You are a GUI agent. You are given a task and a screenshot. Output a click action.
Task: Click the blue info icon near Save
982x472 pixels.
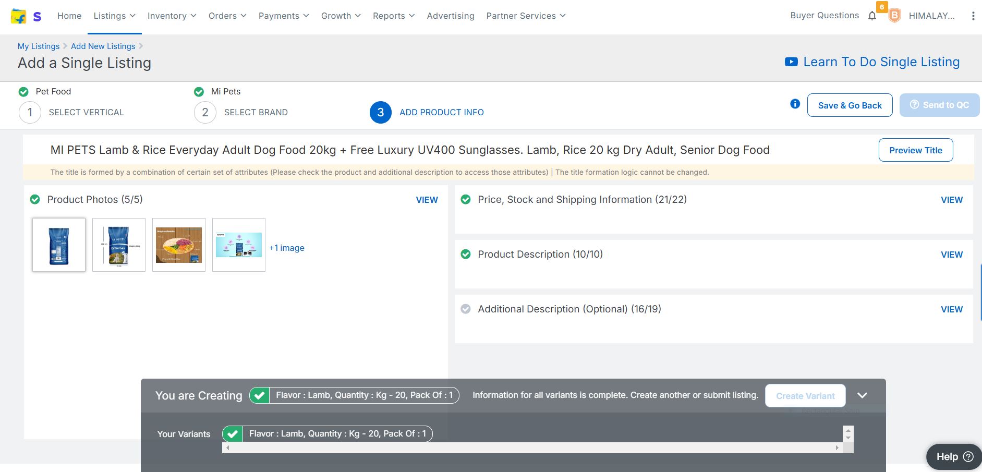coord(795,104)
